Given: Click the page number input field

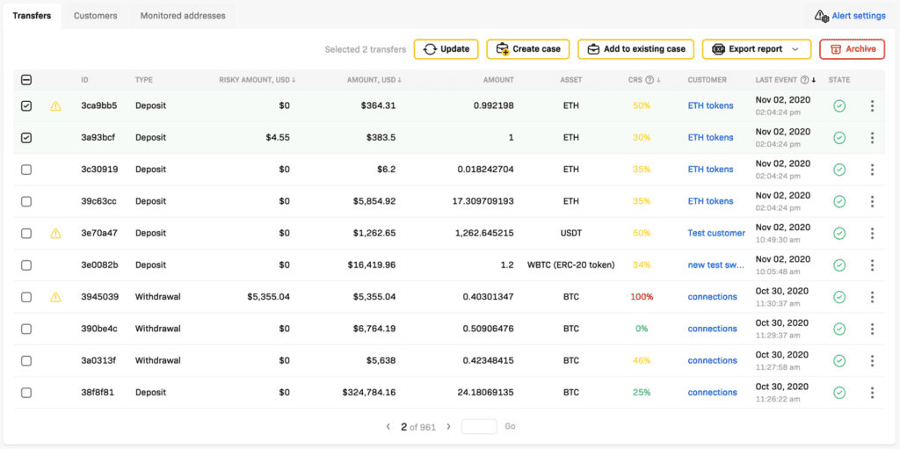Looking at the screenshot, I should coord(479,427).
